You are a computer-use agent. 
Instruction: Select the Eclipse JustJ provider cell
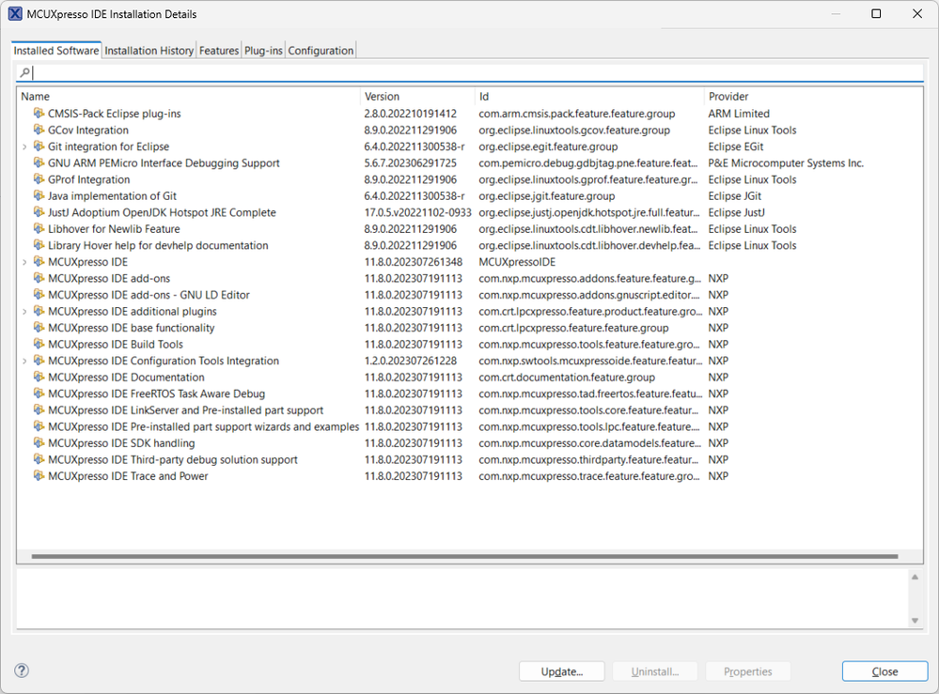coord(736,212)
